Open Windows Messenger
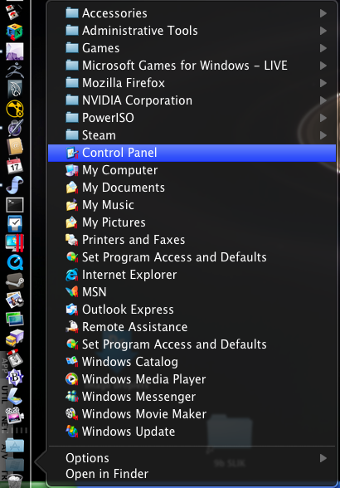This screenshot has height=488, width=340. tap(192, 397)
